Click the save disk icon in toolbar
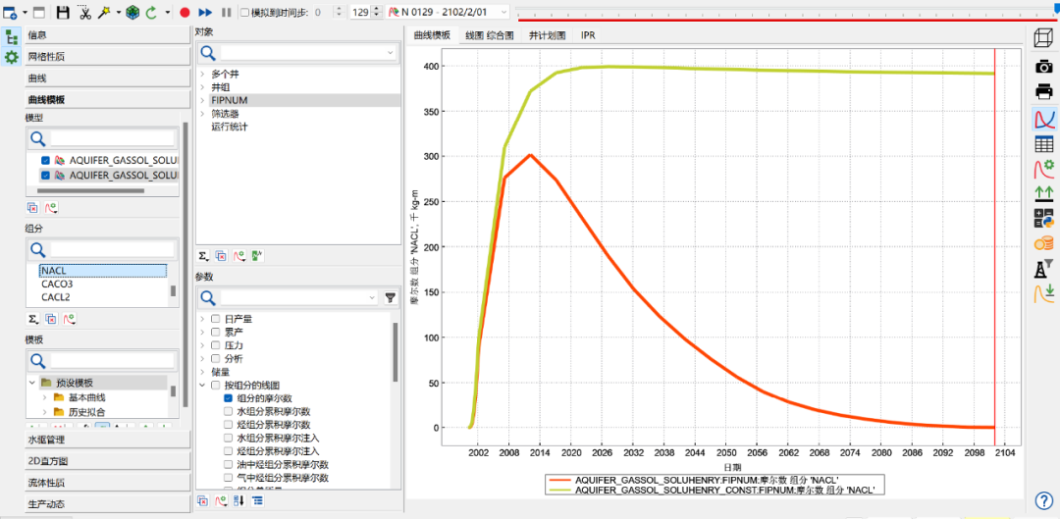The height and width of the screenshot is (519, 1060). [63, 12]
